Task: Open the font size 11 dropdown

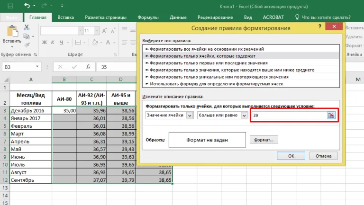Action: (97, 31)
